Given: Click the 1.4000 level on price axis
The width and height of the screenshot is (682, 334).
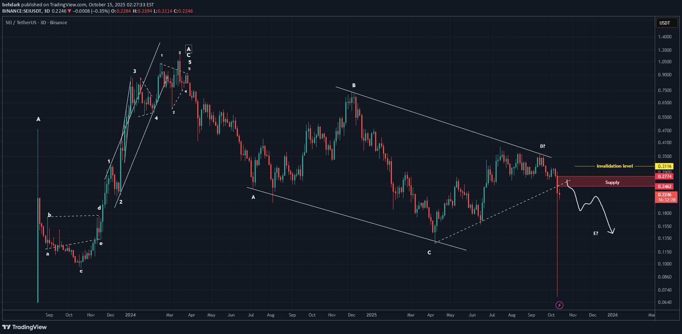Looking at the screenshot, I should (x=665, y=37).
